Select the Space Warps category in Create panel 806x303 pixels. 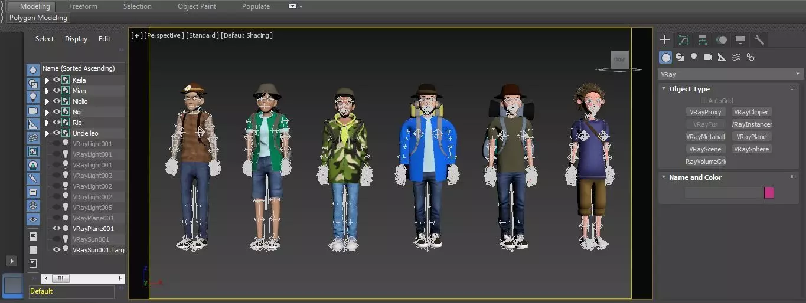tap(736, 57)
